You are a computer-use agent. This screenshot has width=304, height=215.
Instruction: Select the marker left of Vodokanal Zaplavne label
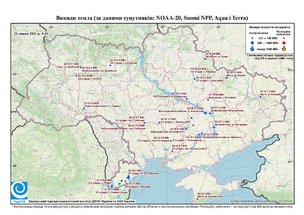(208, 100)
